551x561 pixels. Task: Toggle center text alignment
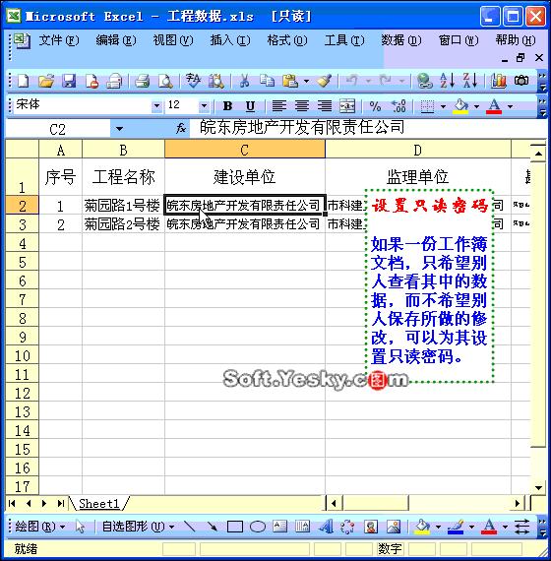point(302,106)
